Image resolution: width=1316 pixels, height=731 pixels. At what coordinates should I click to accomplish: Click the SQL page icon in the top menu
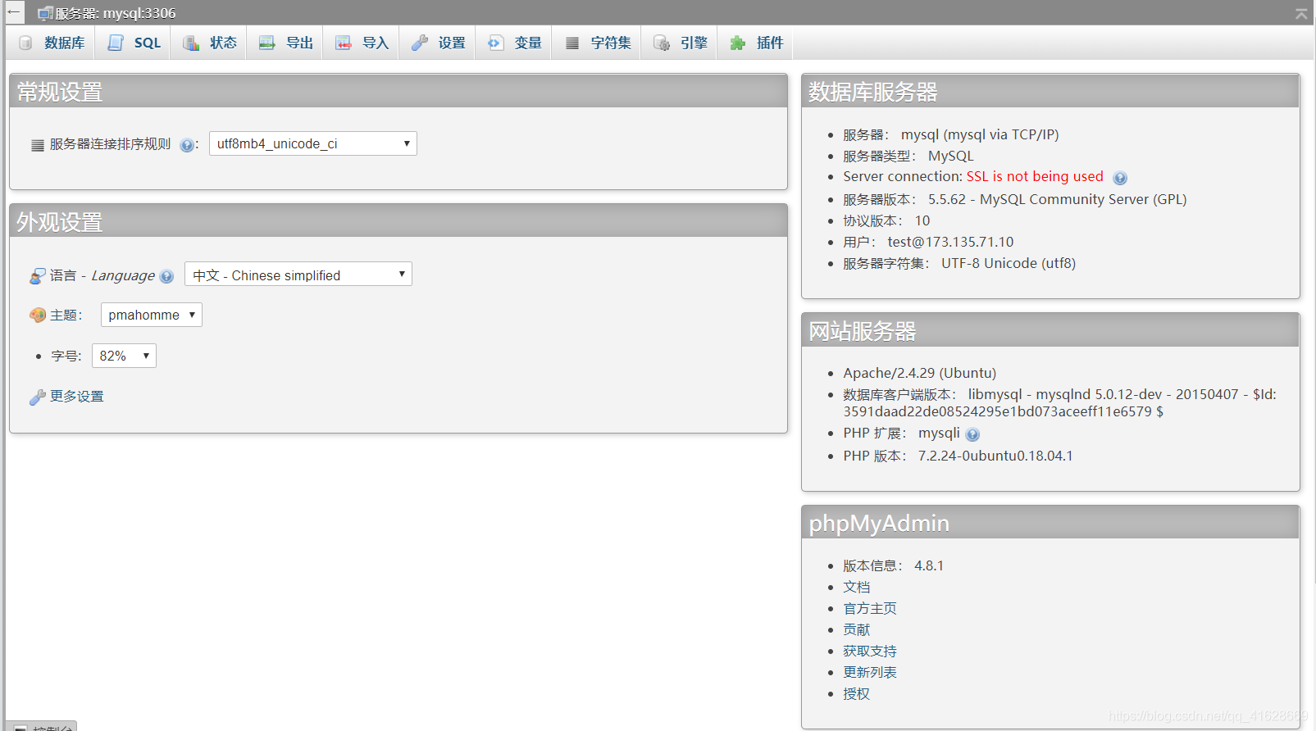116,43
